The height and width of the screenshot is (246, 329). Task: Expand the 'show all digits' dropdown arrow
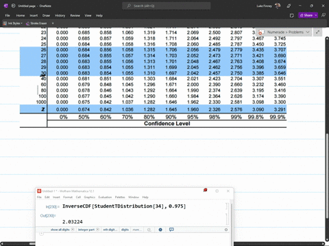73,230
